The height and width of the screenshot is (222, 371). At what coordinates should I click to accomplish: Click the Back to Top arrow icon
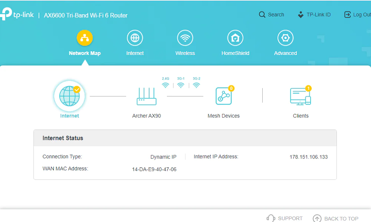(317, 218)
